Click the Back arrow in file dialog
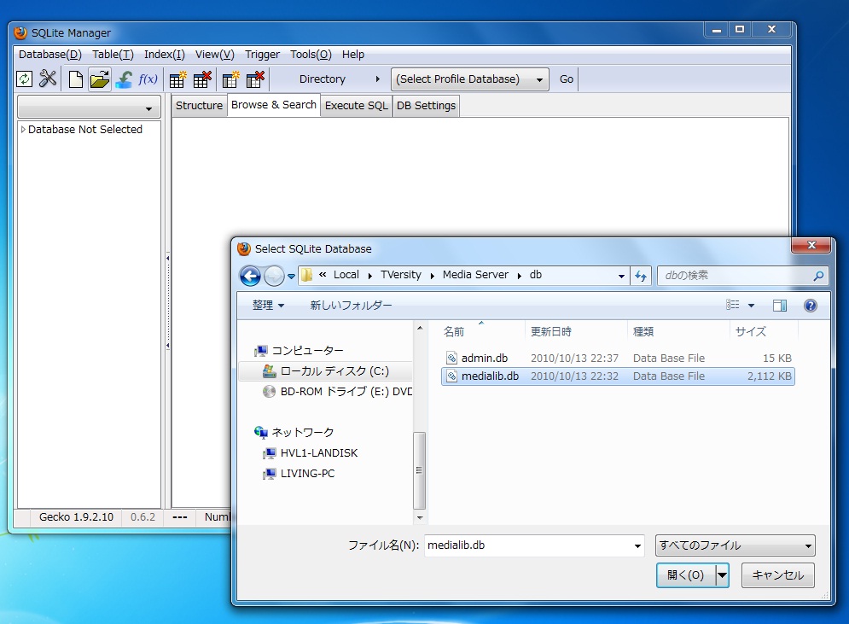849x624 pixels. coord(250,277)
